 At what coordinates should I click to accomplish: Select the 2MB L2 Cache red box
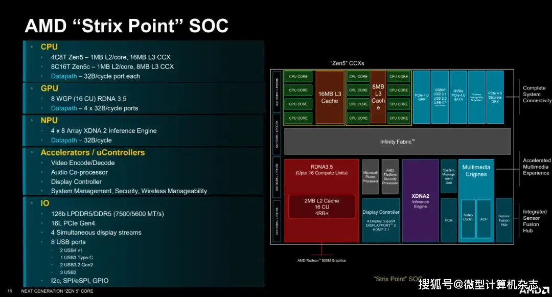click(x=321, y=207)
